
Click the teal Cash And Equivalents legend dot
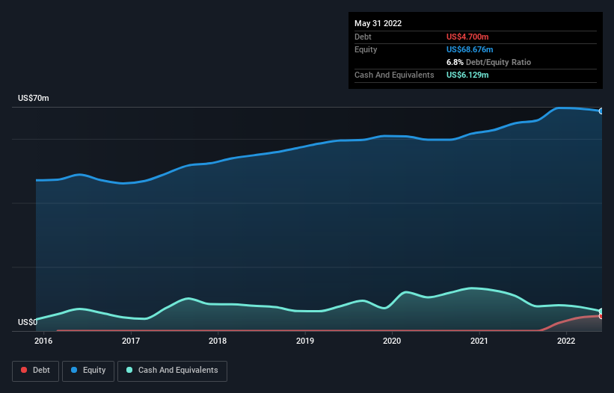pyautogui.click(x=130, y=371)
